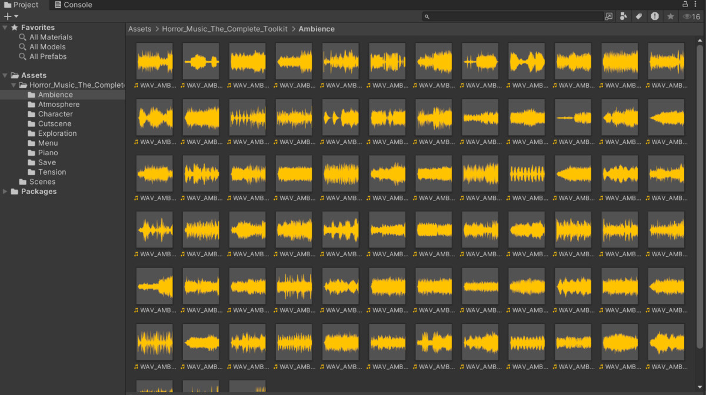Viewport: 706px width, 395px height.
Task: Toggle the Project window lock
Action: click(x=685, y=5)
